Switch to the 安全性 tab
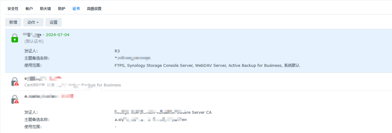The height and width of the screenshot is (133, 392). [x=13, y=9]
